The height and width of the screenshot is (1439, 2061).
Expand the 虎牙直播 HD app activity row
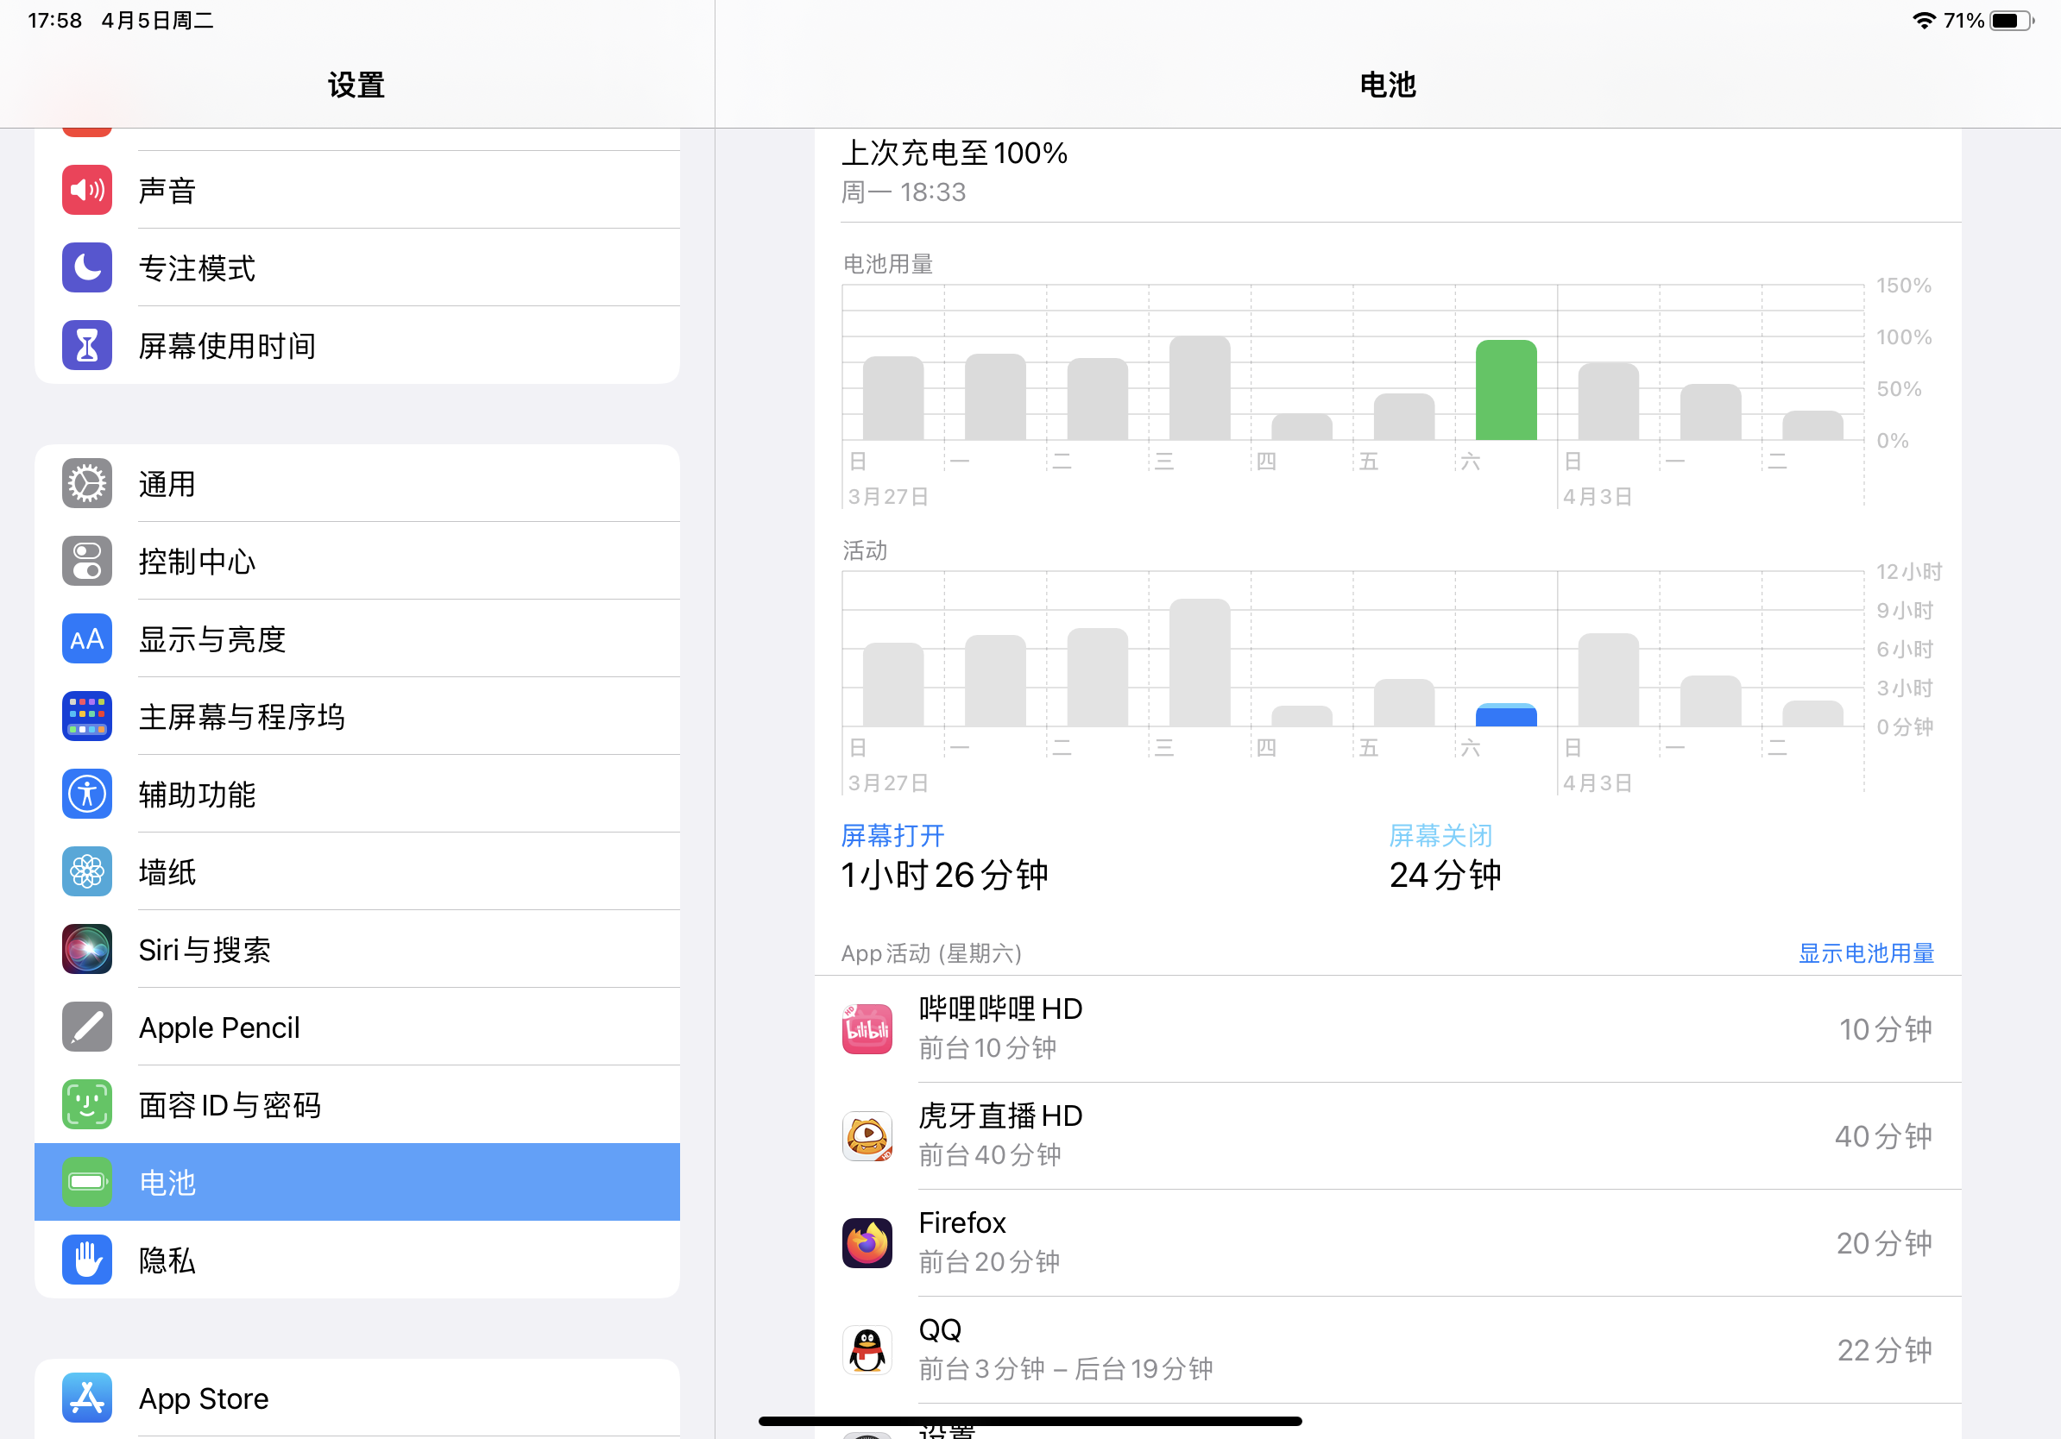[1387, 1136]
